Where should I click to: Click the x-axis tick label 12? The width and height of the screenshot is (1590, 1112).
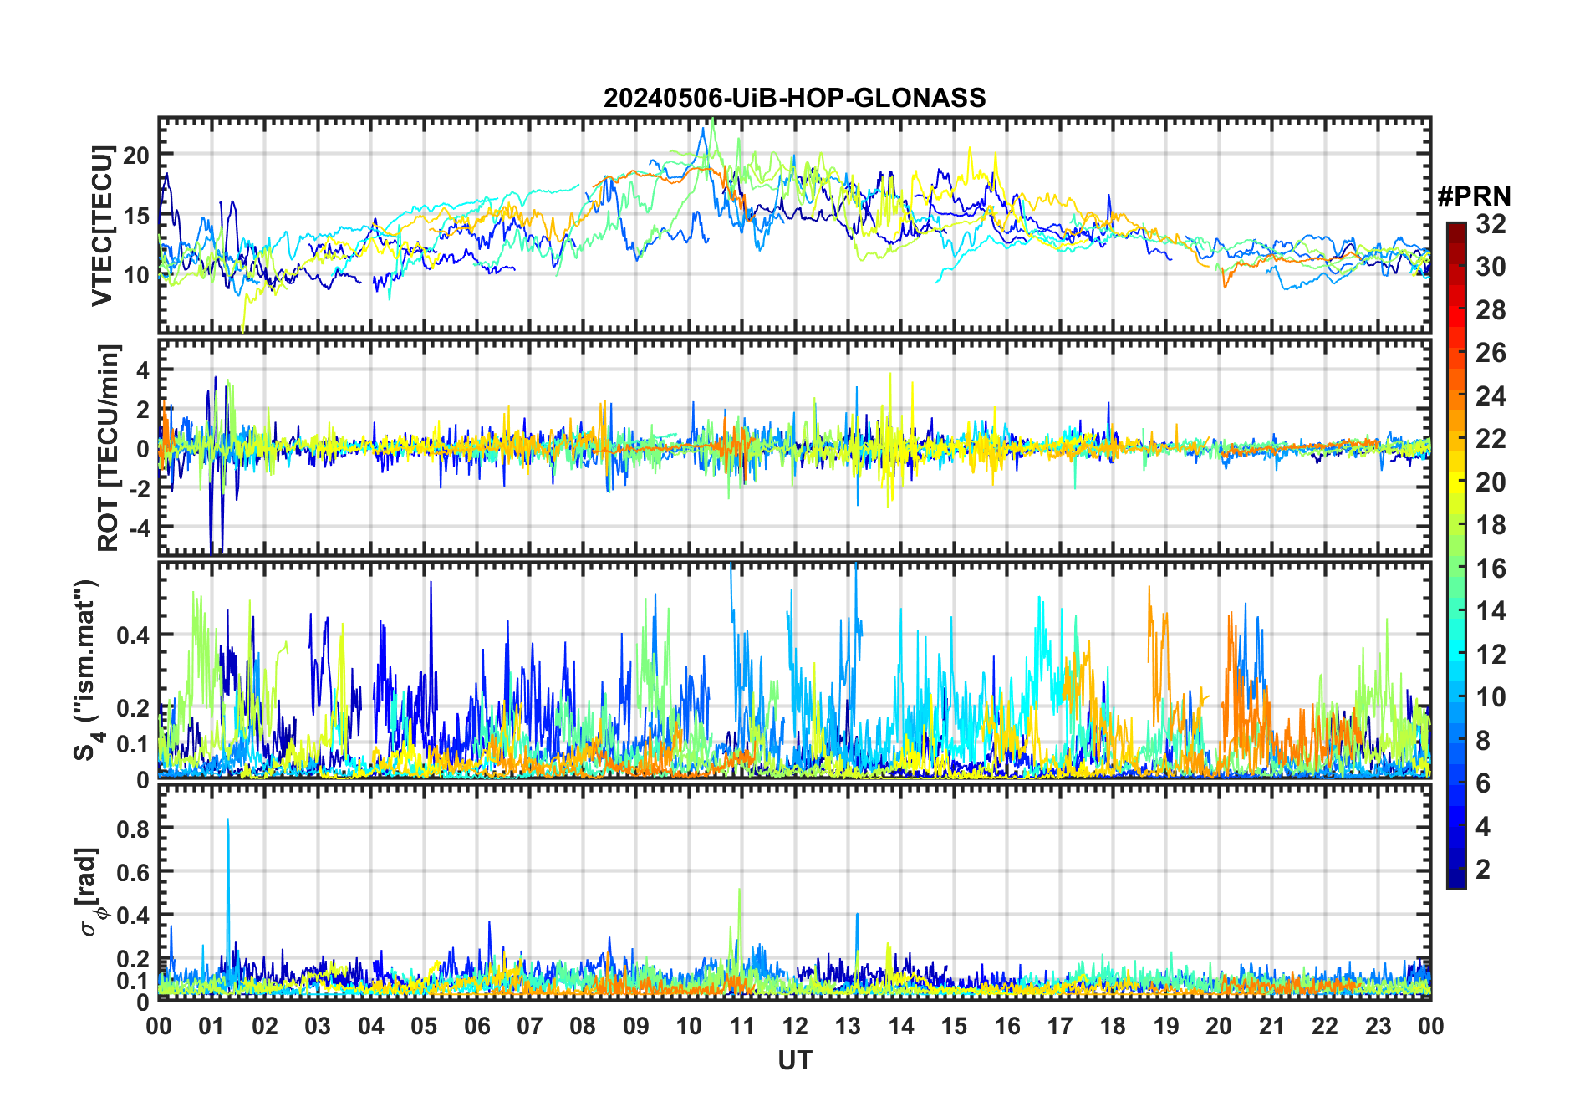[794, 1026]
